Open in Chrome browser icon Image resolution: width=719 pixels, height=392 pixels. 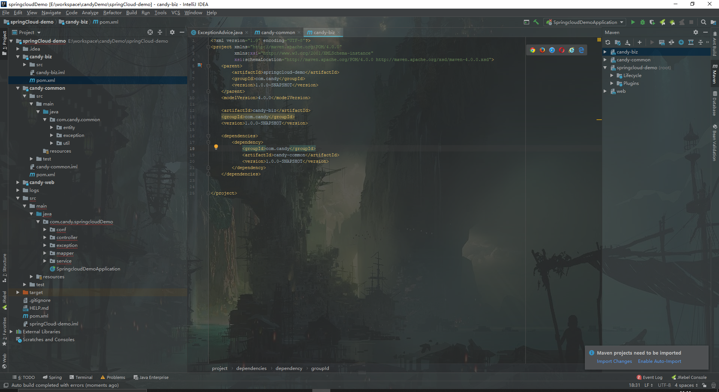pos(533,50)
